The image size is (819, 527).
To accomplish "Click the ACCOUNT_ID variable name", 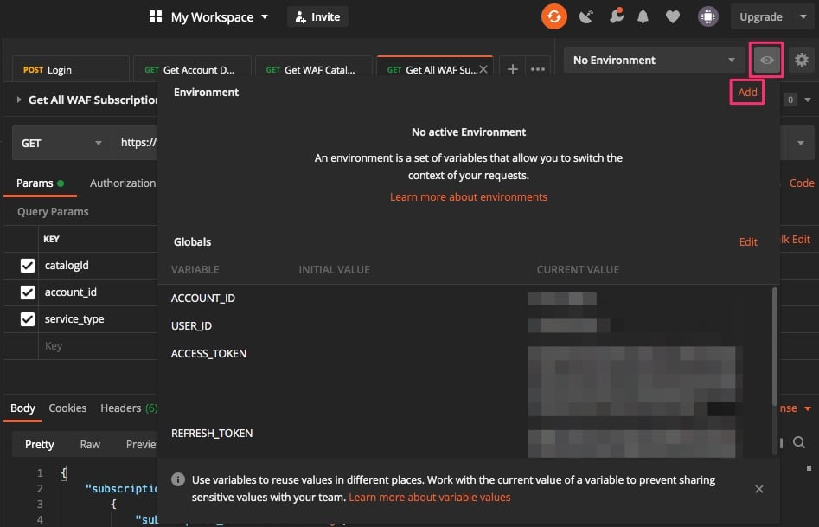I will pos(202,298).
